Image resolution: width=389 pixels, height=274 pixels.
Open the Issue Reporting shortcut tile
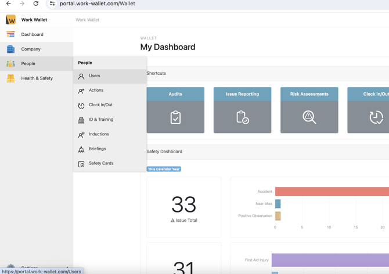pos(242,110)
